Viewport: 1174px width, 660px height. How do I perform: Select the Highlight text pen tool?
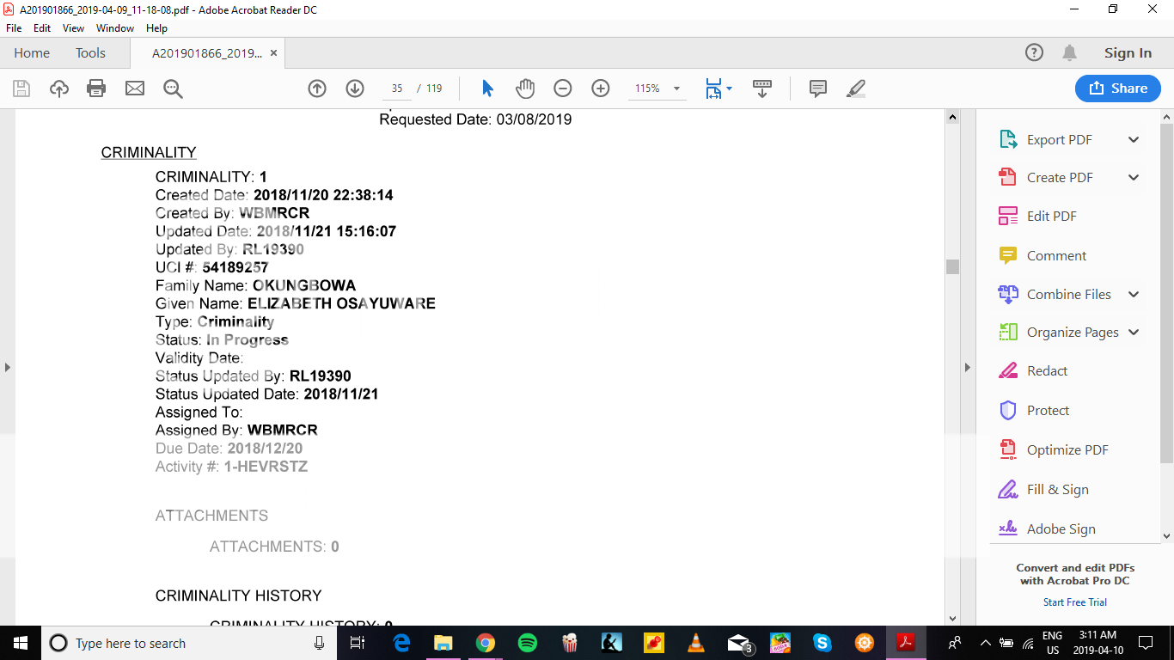click(856, 89)
